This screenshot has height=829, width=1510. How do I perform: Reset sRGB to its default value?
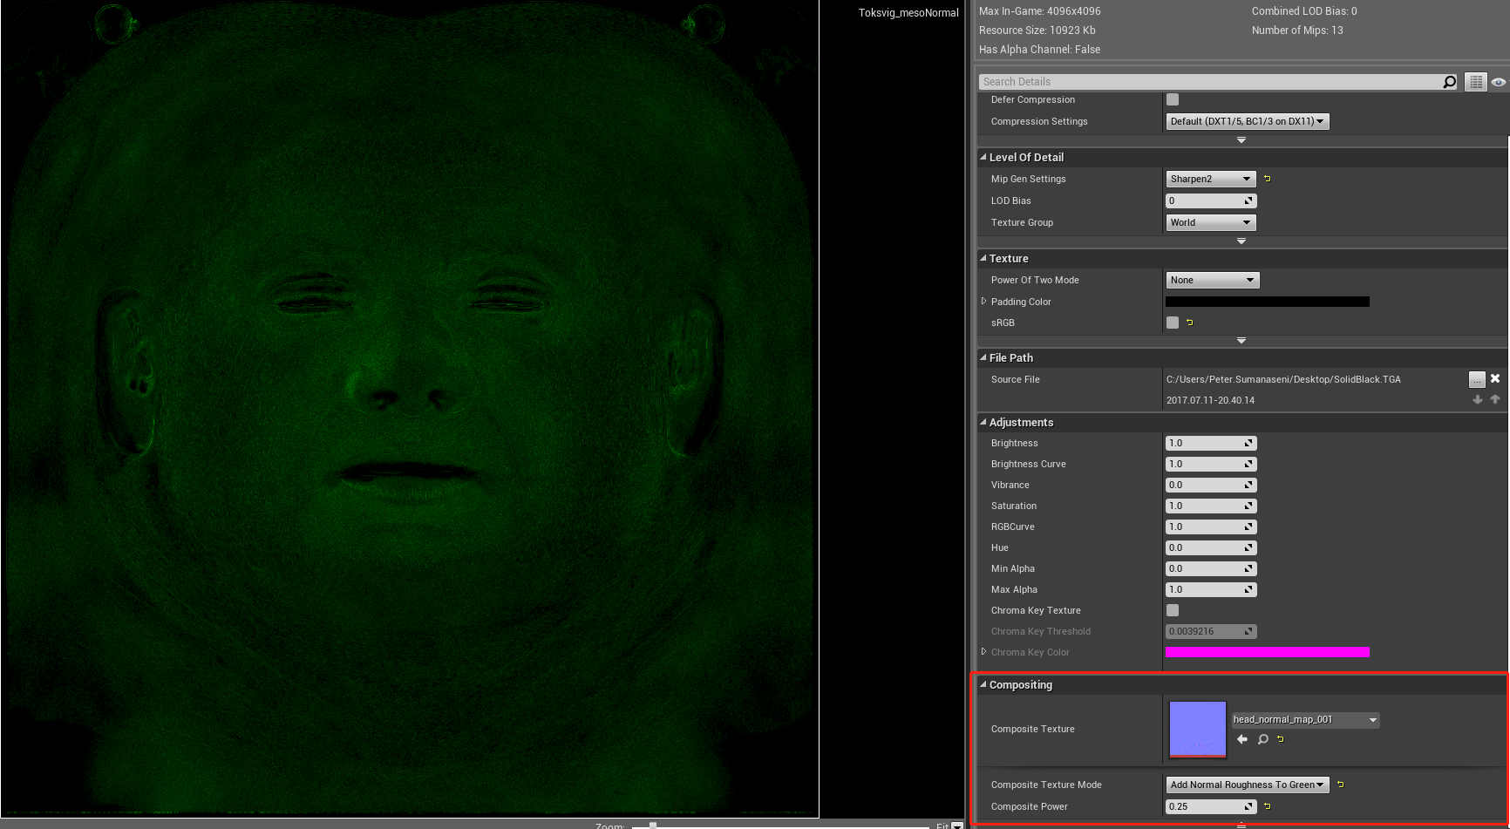point(1190,323)
